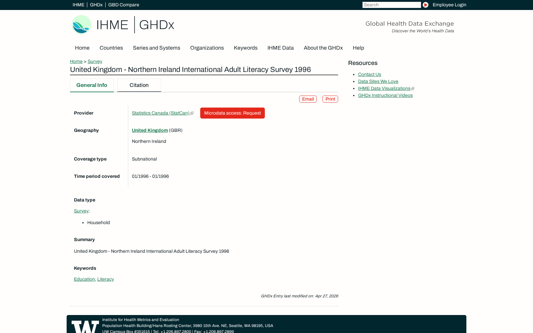Click the IHME leaf logo

81,25
